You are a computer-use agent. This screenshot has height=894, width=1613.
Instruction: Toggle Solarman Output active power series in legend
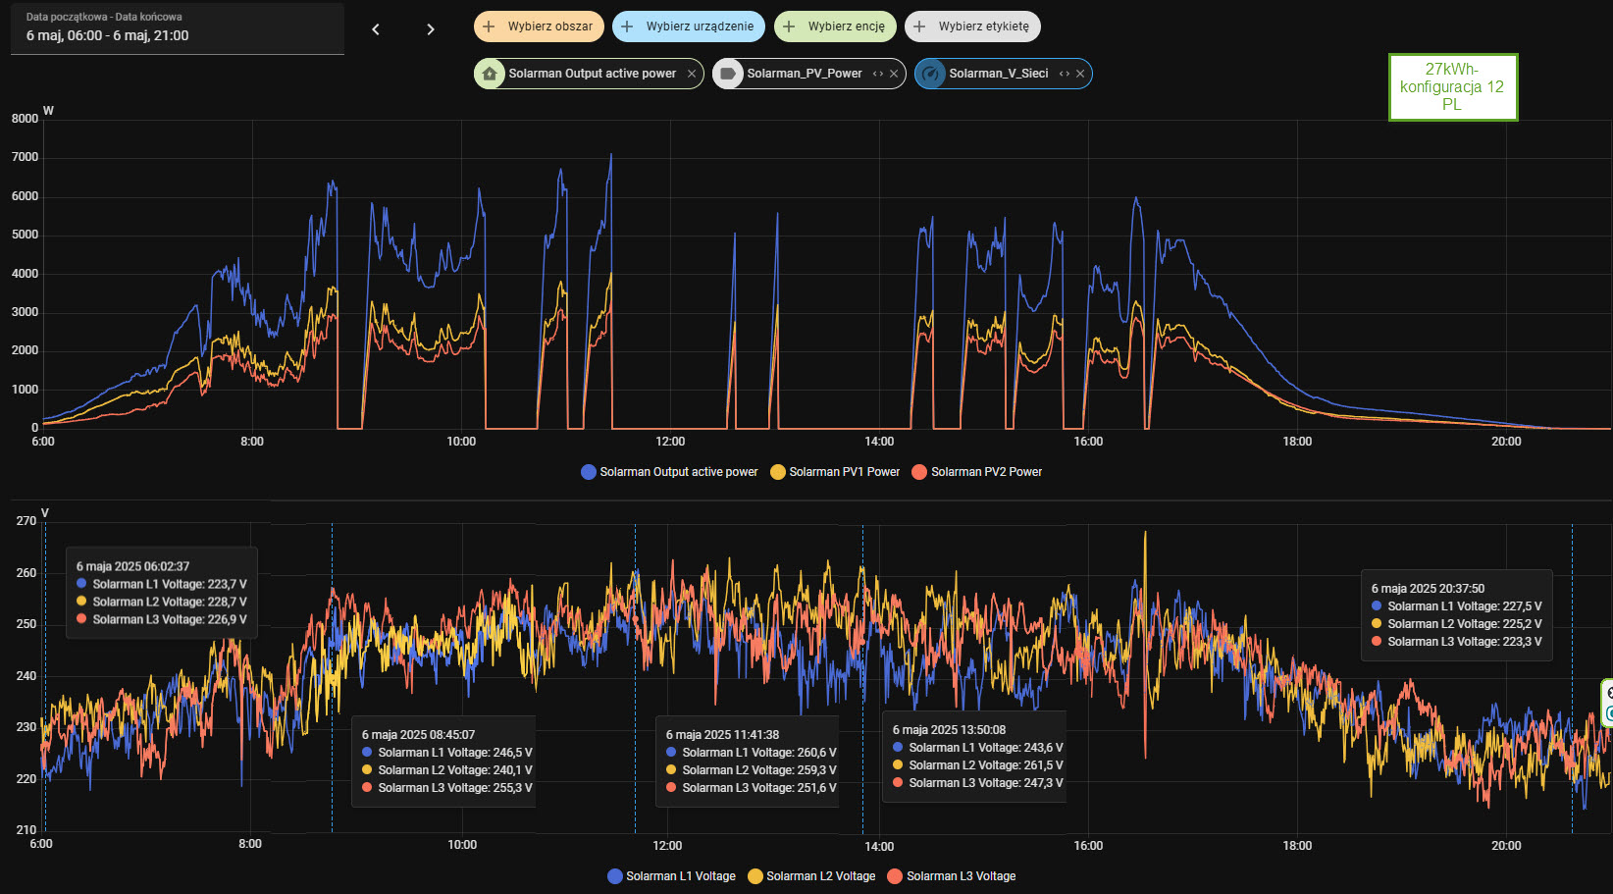pos(669,472)
